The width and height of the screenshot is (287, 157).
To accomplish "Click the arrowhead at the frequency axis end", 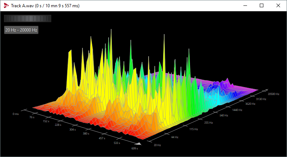I will pos(267,90).
